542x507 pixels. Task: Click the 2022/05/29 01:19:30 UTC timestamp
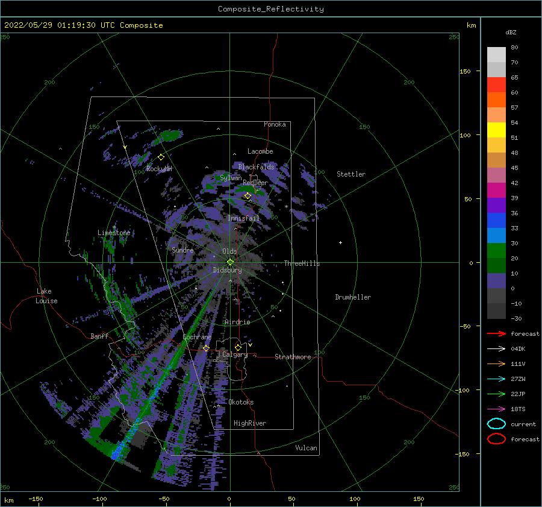coord(60,25)
